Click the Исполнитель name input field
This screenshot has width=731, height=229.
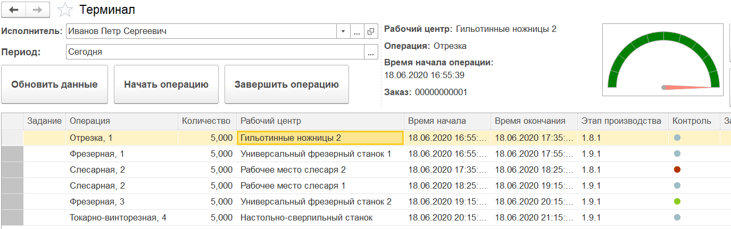pos(201,31)
